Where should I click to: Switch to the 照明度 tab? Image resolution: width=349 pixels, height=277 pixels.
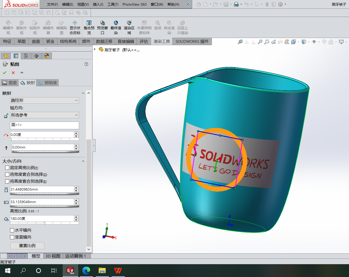click(47, 83)
